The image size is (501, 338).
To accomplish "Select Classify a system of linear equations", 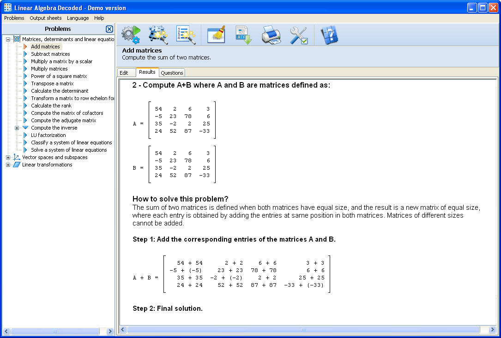I will click(x=71, y=142).
